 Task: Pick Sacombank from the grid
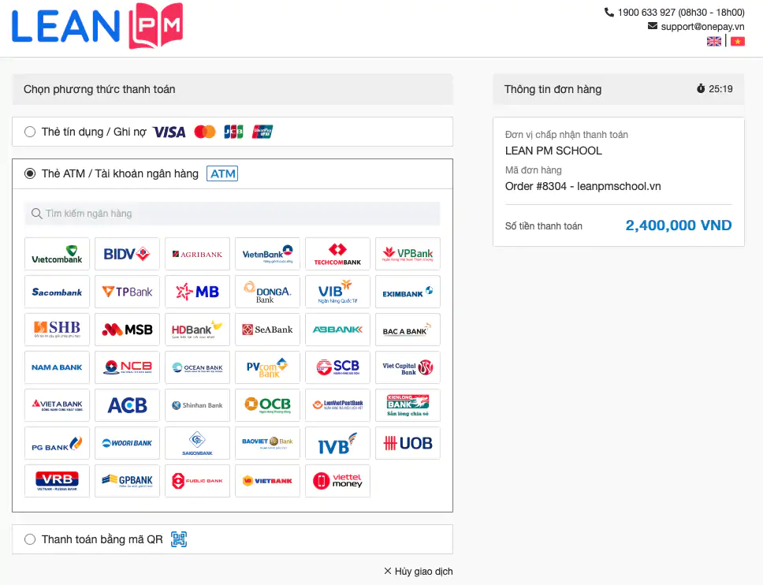pyautogui.click(x=57, y=292)
